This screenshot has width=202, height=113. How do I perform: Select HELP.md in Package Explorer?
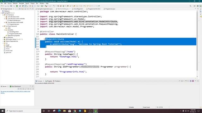tap(9, 47)
